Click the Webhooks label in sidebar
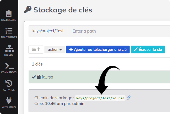The width and height of the screenshot is (170, 114). coord(9,107)
